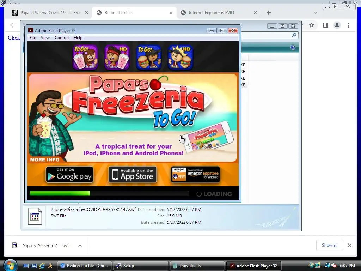Viewport: 361px width, 271px height.
Task: Click Show all downloads
Action: 330,245
